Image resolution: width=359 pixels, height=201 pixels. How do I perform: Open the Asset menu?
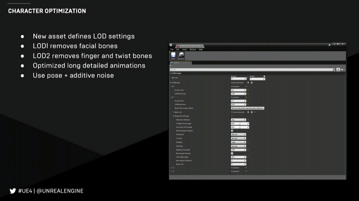click(184, 49)
